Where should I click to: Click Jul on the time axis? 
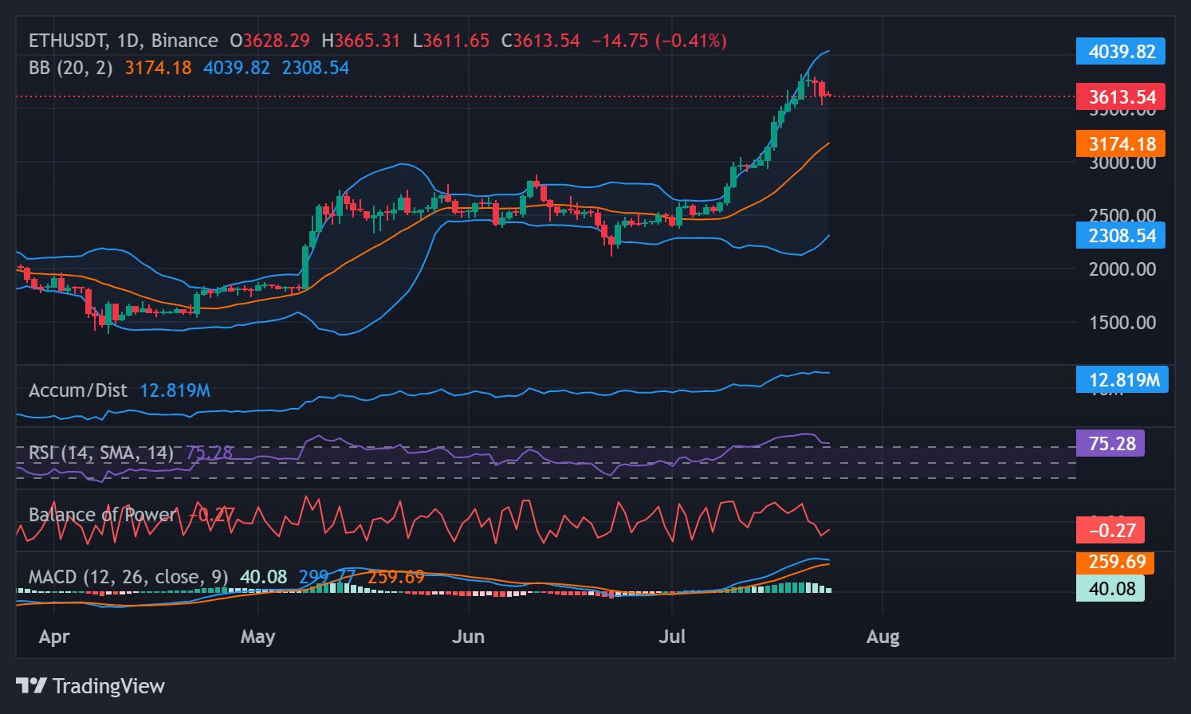[672, 637]
